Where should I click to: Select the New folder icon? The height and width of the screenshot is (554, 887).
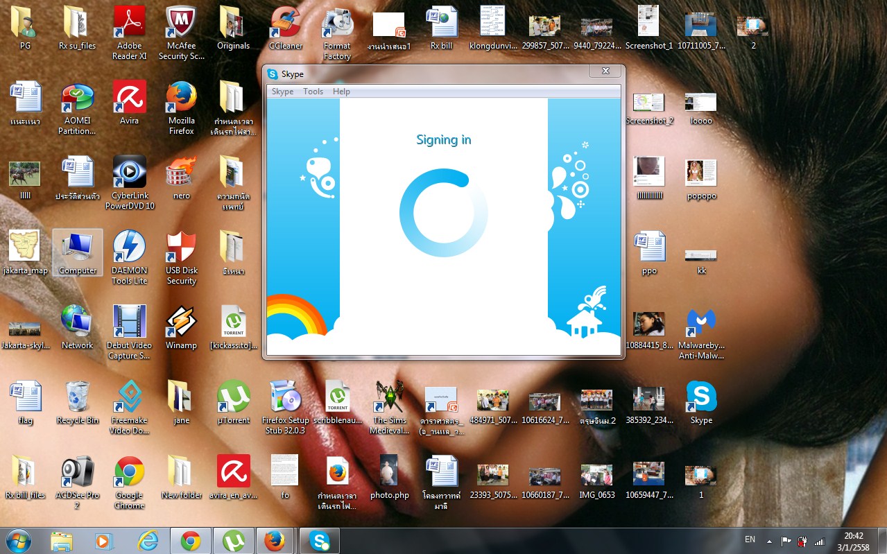click(x=181, y=478)
